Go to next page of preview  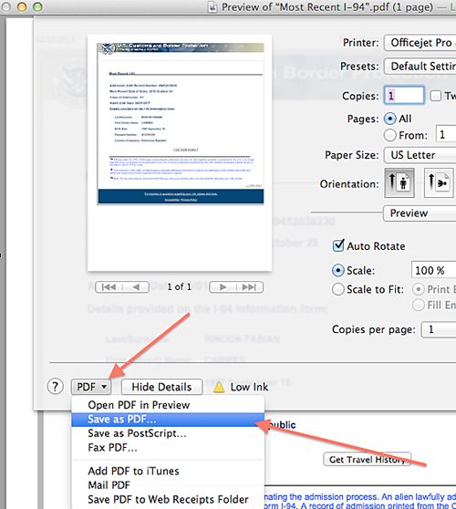point(223,287)
